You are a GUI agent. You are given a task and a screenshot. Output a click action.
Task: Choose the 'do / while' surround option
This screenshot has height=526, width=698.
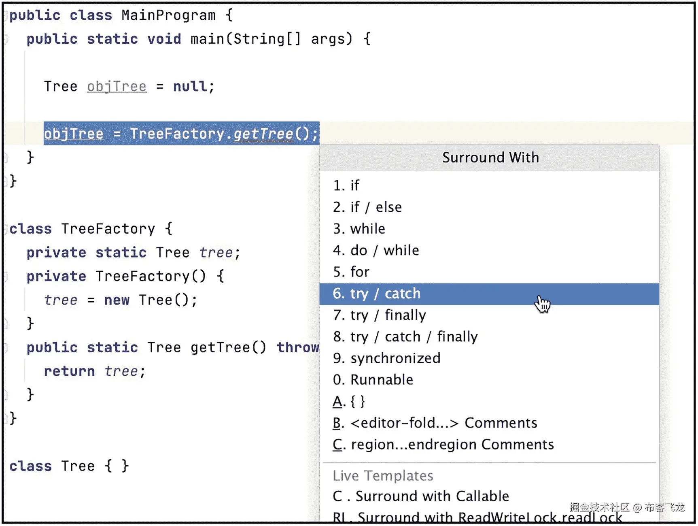coord(376,250)
